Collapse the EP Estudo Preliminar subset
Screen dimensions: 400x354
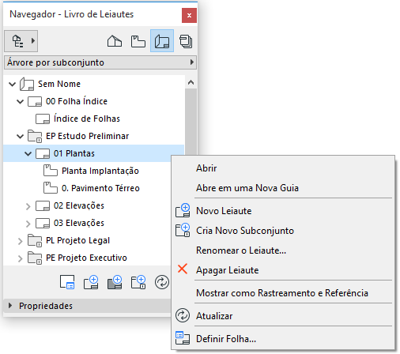tap(20, 136)
